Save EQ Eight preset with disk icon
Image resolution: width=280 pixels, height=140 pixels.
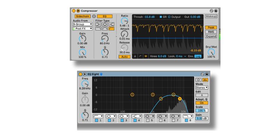[x=207, y=74]
